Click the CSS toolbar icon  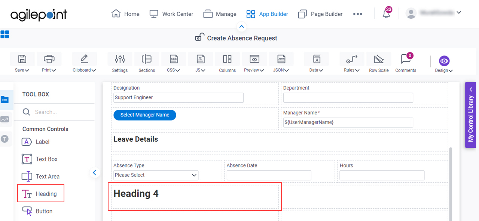click(174, 59)
